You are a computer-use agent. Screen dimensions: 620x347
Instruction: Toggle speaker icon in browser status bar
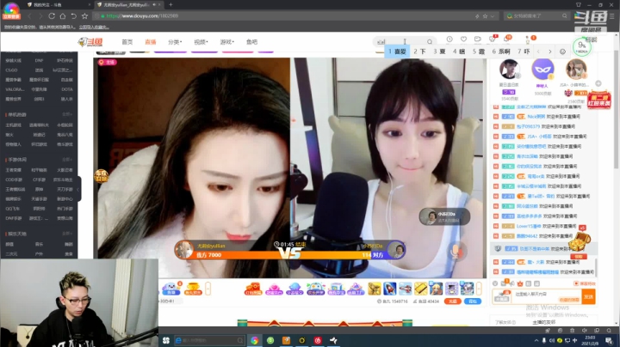[585, 331]
